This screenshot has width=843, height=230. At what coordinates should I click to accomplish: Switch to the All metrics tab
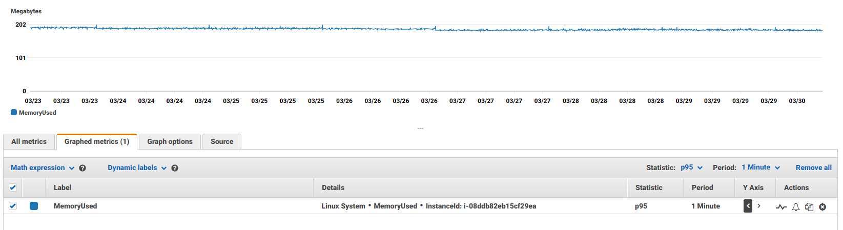click(x=29, y=142)
